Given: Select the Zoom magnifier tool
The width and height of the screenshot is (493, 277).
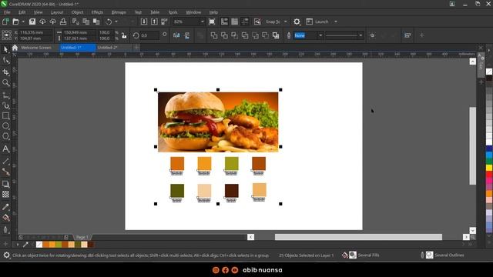Looking at the screenshot, I should point(5,83).
